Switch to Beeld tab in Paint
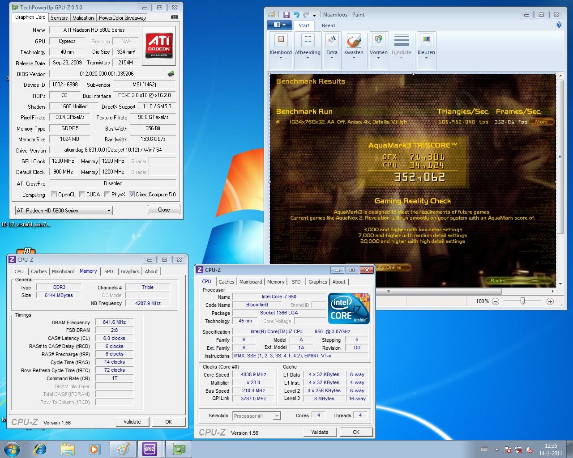573x458 pixels. pos(328,25)
